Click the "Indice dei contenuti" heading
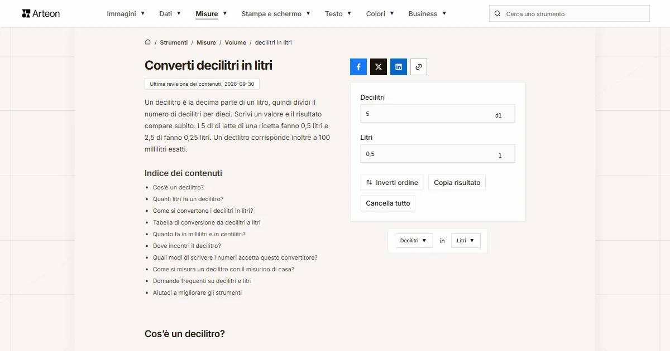 (x=183, y=173)
